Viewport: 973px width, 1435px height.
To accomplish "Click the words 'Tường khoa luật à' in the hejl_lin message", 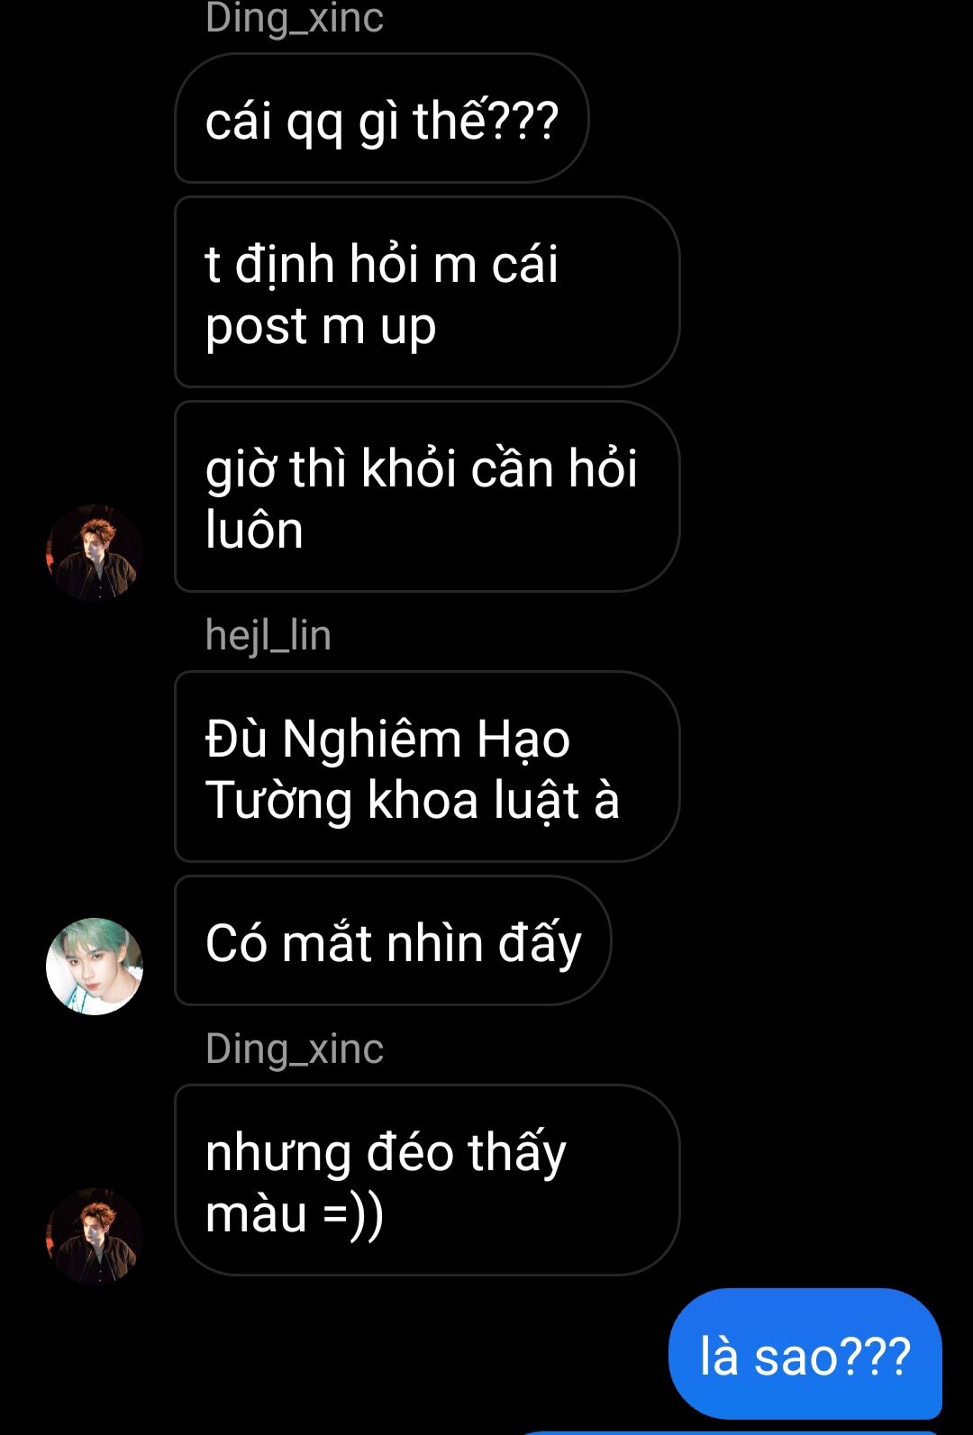I will click(x=413, y=801).
